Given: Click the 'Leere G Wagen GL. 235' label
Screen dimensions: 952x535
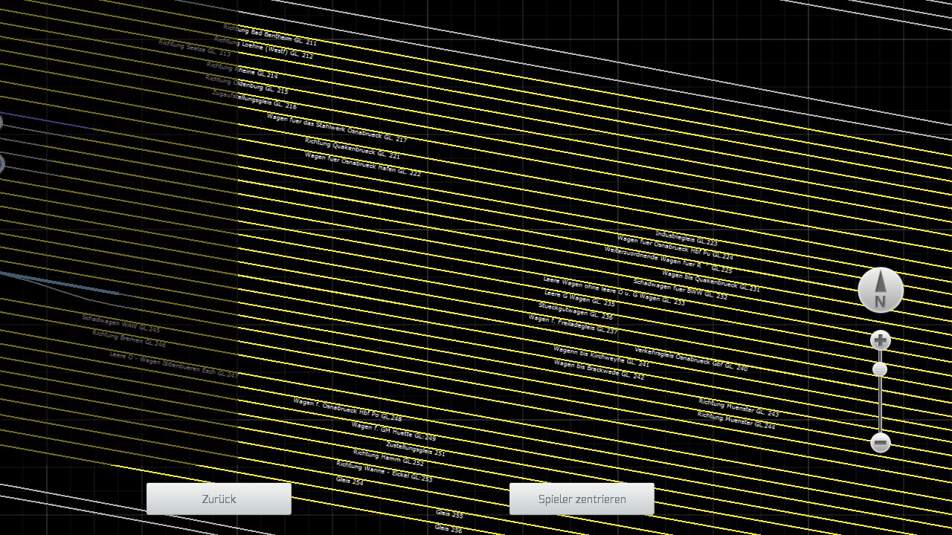Looking at the screenshot, I should [x=579, y=298].
